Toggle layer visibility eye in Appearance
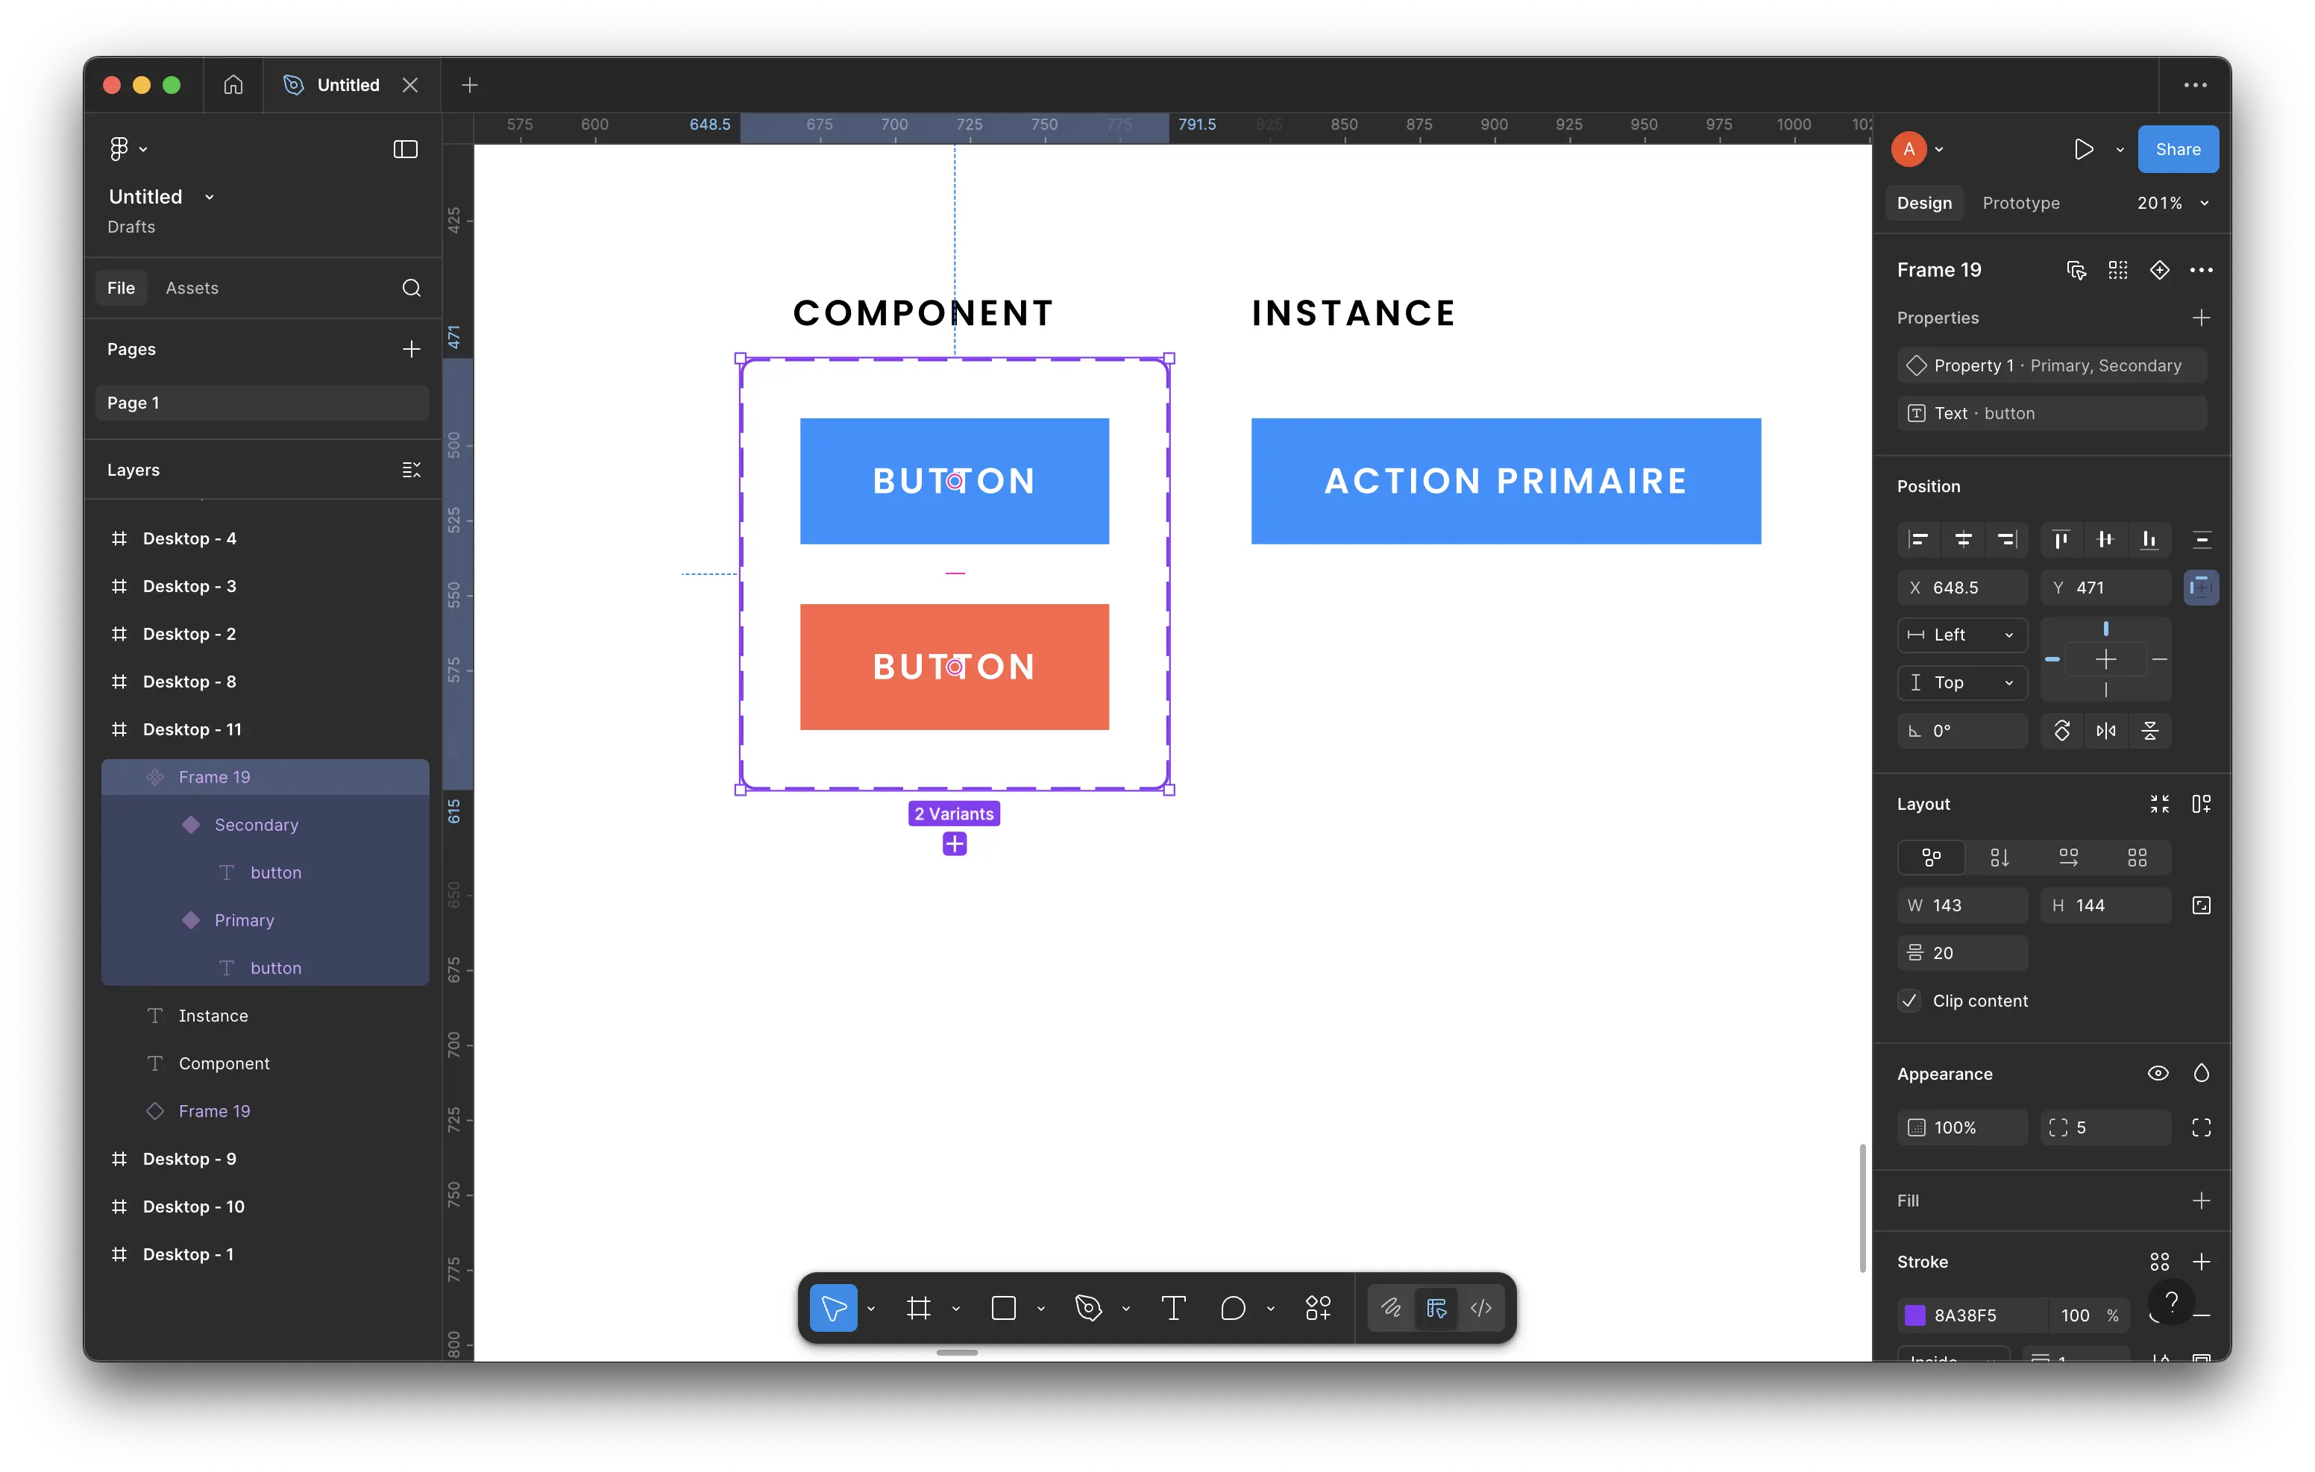 tap(2158, 1073)
